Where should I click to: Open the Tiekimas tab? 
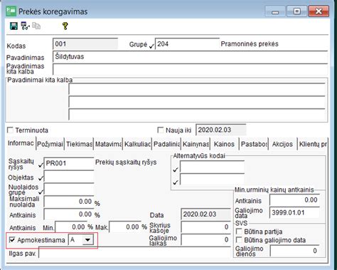point(79,144)
